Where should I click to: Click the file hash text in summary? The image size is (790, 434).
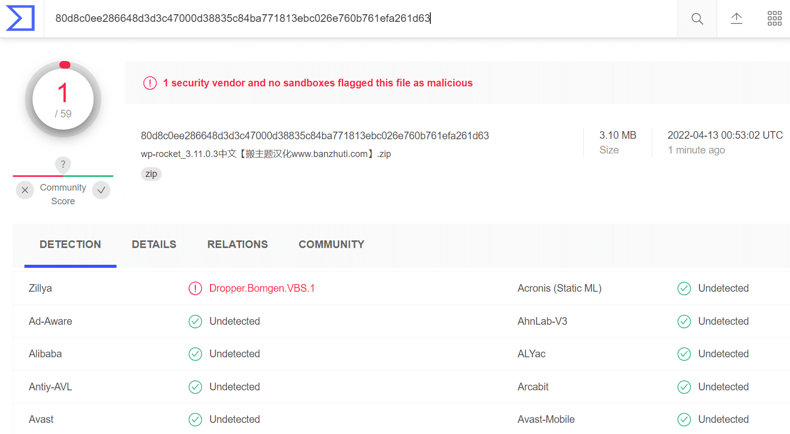point(315,136)
